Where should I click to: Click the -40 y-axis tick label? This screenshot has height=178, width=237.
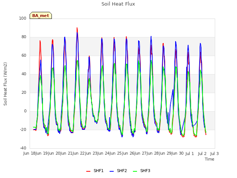tap(23, 148)
